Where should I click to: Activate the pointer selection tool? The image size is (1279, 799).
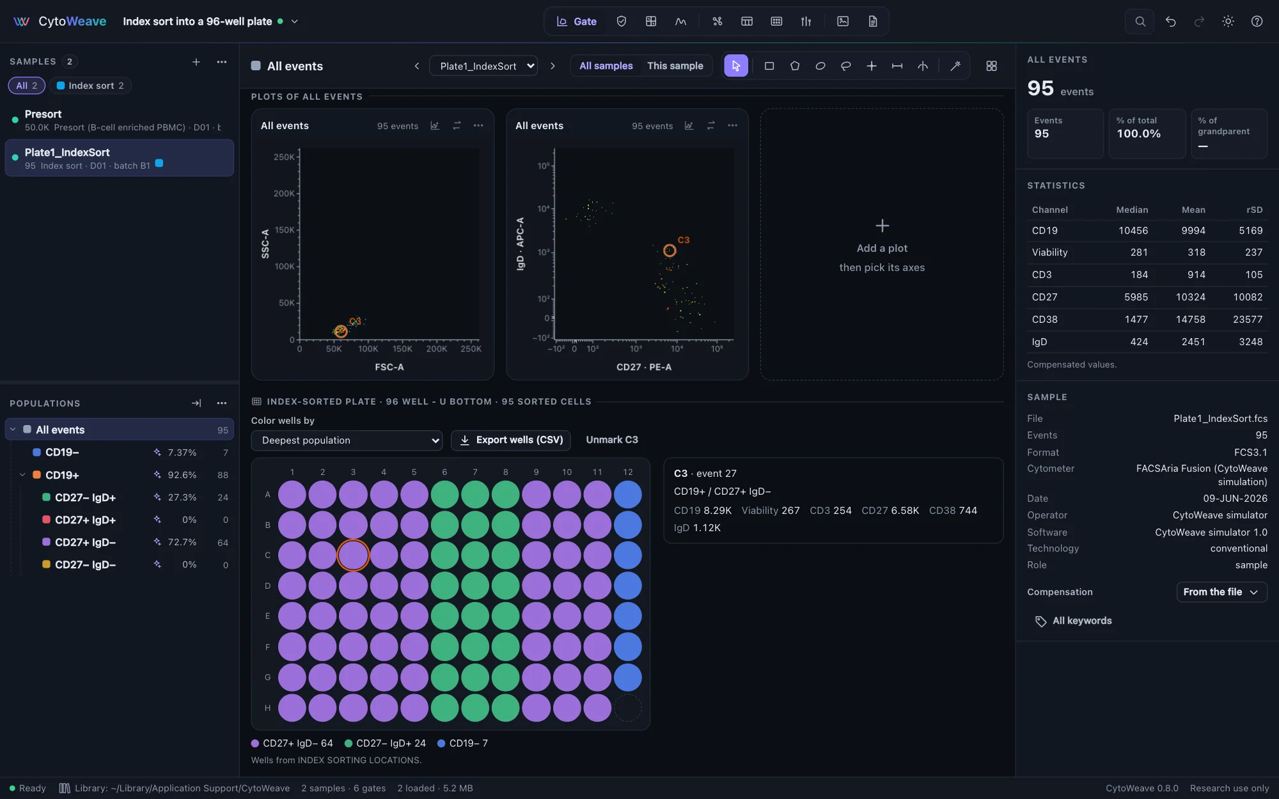pos(736,66)
